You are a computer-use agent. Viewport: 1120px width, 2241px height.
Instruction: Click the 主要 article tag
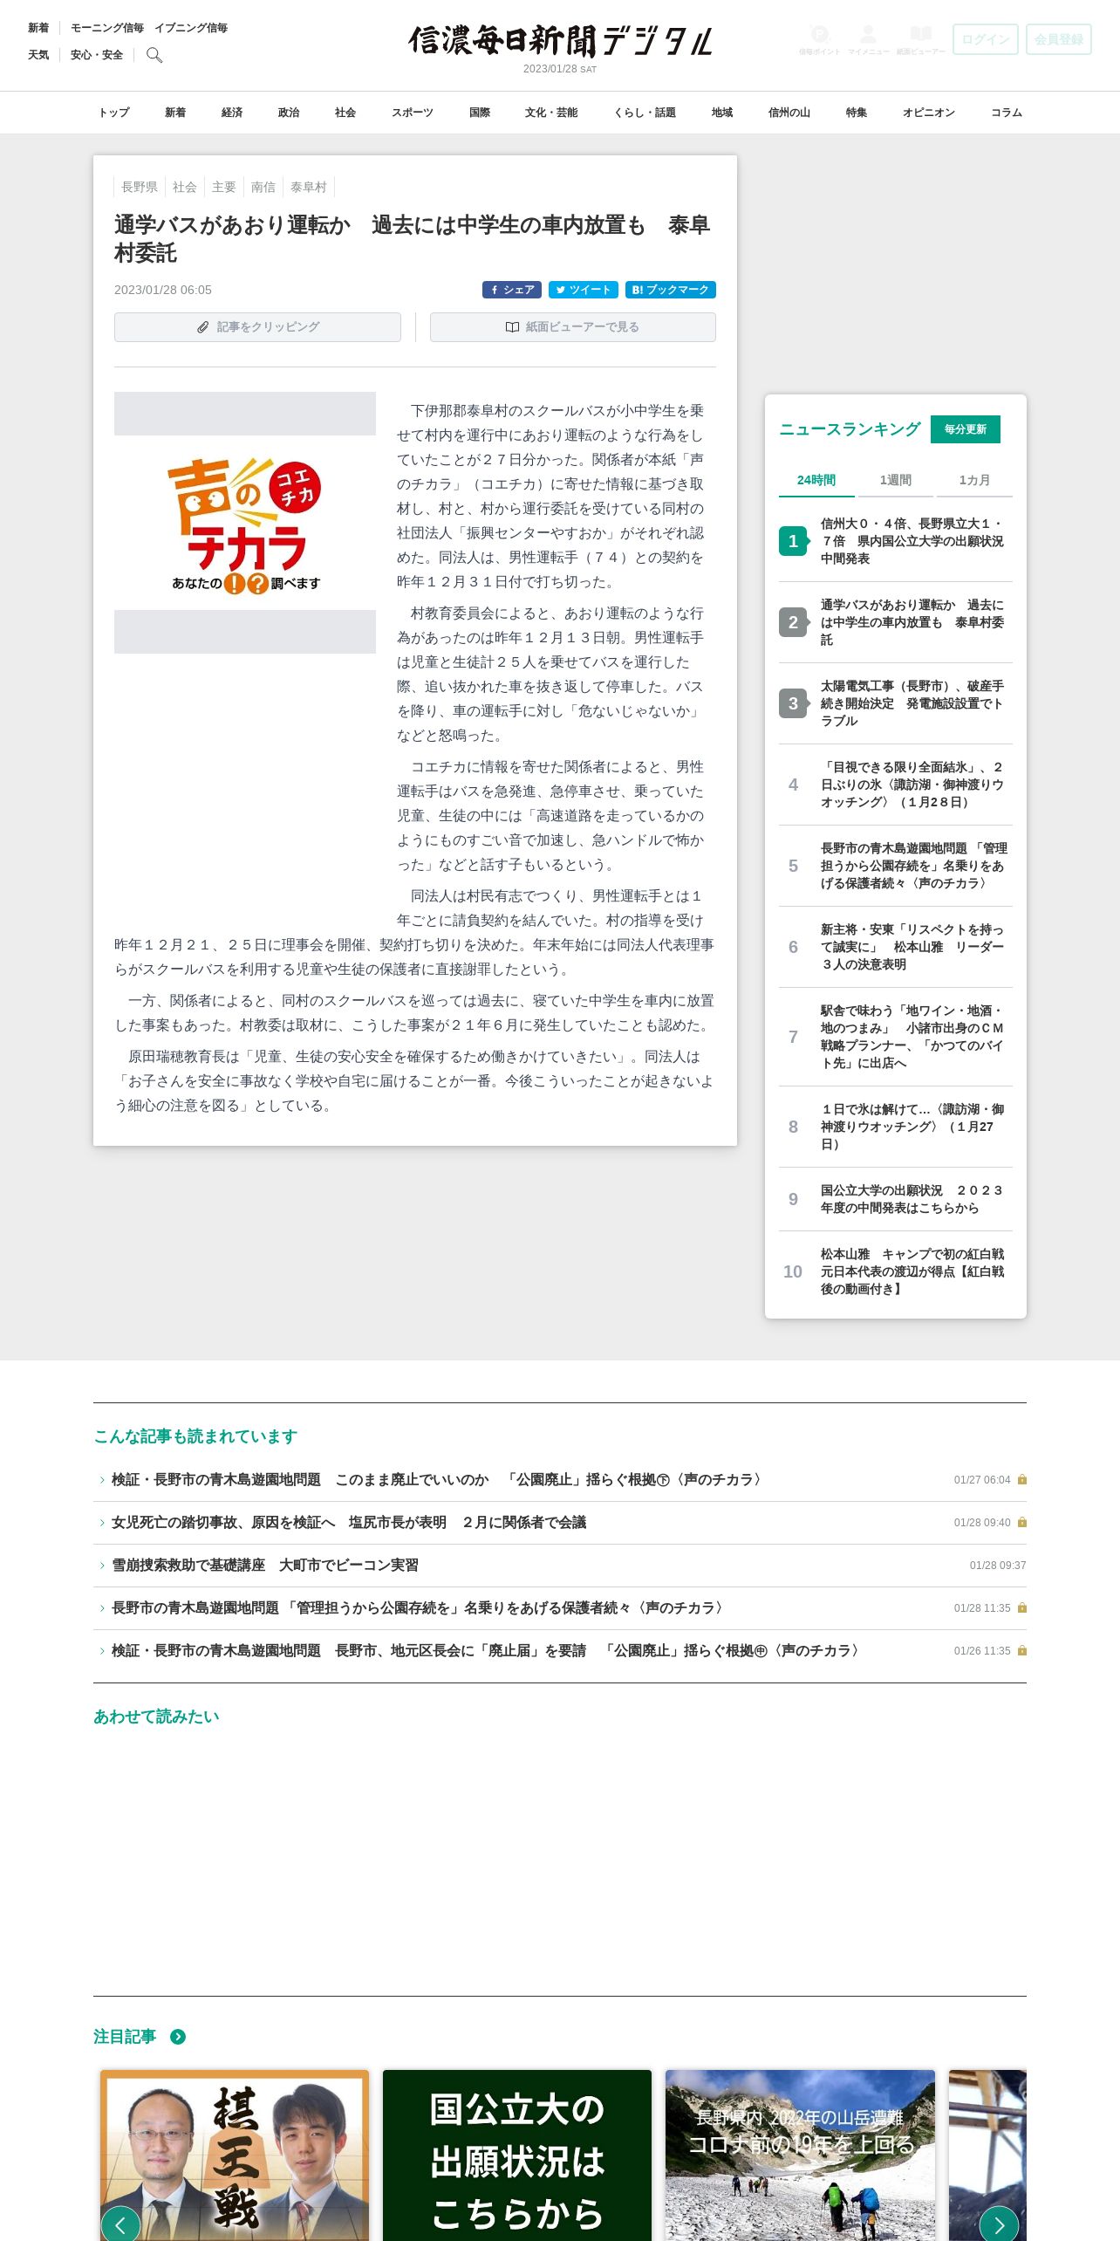point(224,187)
